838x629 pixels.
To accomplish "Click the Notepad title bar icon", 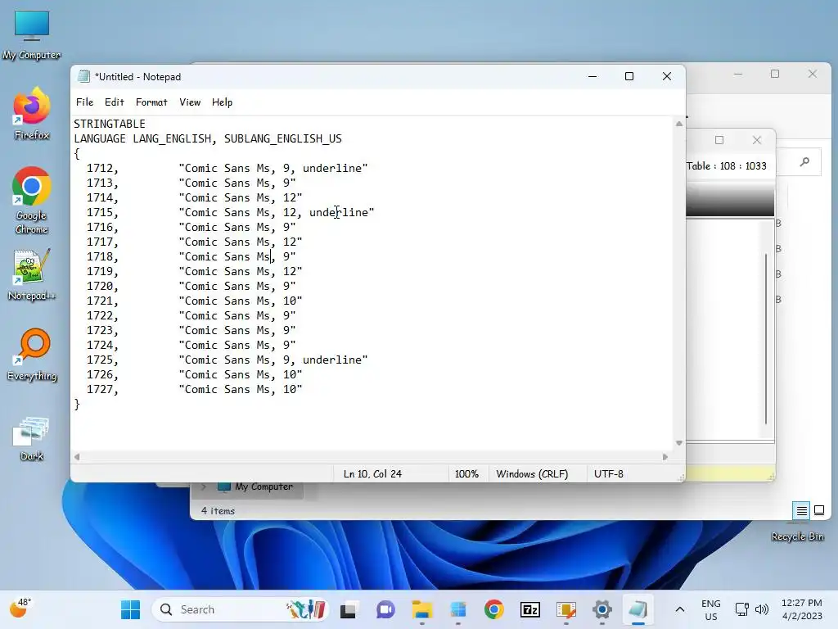I will 84,76.
